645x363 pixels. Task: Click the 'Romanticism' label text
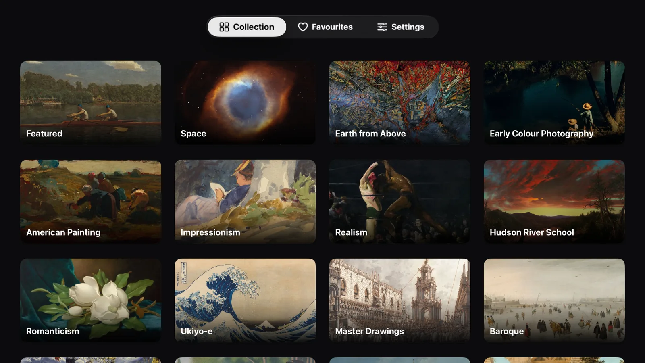(53, 331)
